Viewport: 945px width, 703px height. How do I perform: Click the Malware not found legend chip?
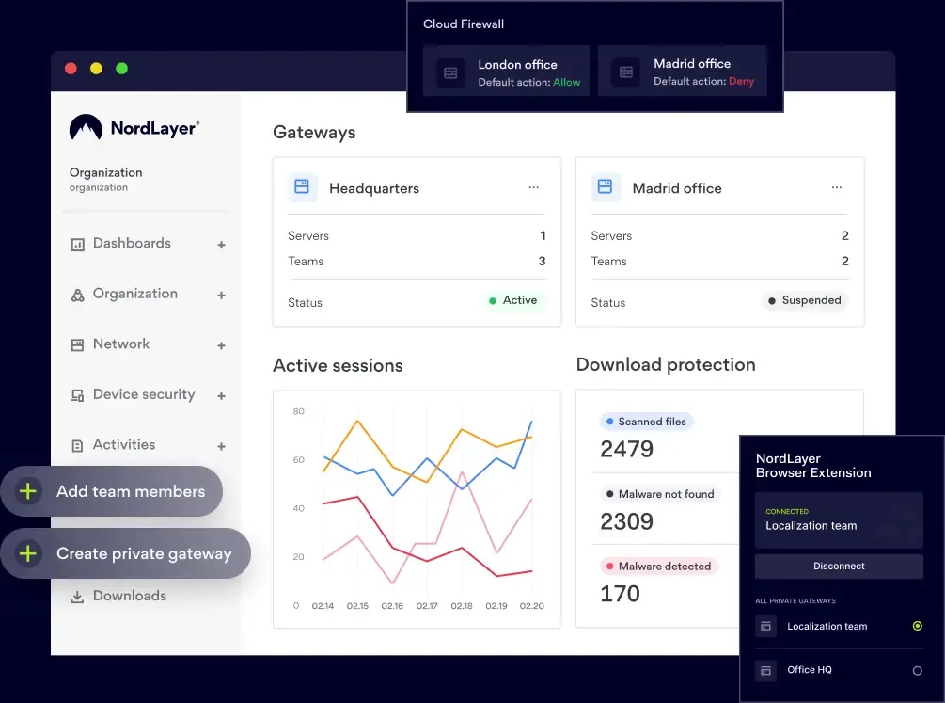click(660, 494)
